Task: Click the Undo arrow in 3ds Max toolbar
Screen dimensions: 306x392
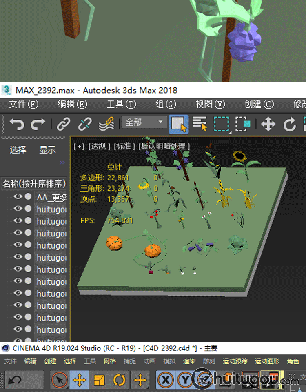Action: click(x=17, y=124)
